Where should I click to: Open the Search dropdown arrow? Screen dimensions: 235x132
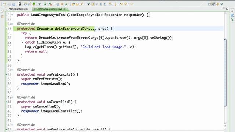coord(84,4)
